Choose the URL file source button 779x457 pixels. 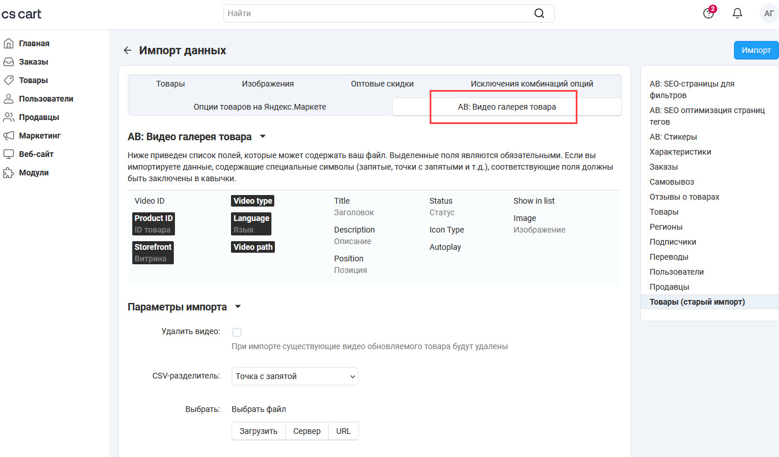pyautogui.click(x=343, y=431)
